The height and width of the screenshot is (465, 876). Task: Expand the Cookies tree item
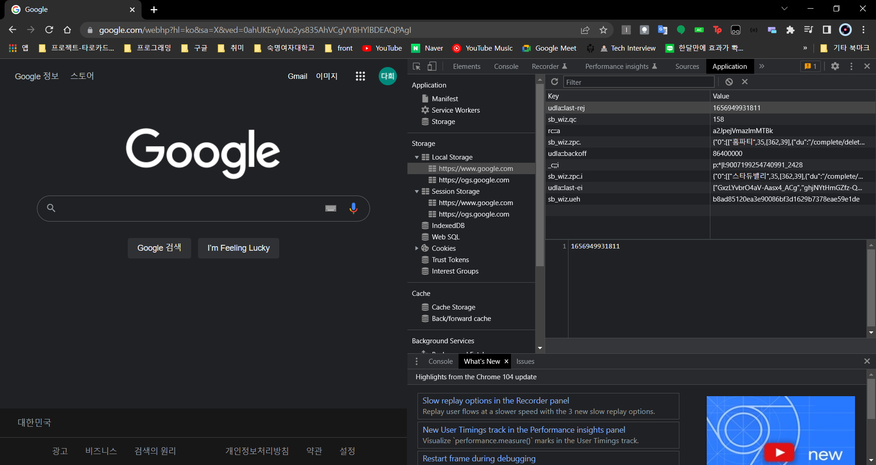pyautogui.click(x=417, y=248)
